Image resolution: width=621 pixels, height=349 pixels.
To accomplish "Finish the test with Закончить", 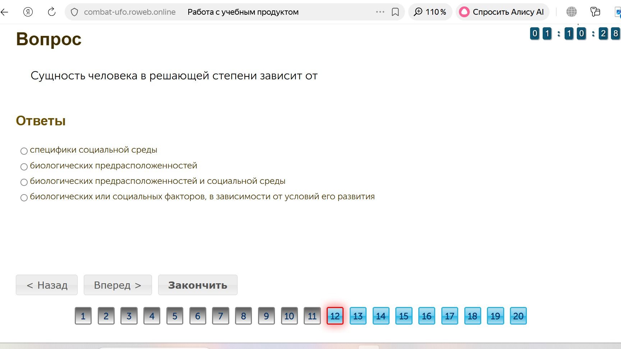I will (198, 285).
